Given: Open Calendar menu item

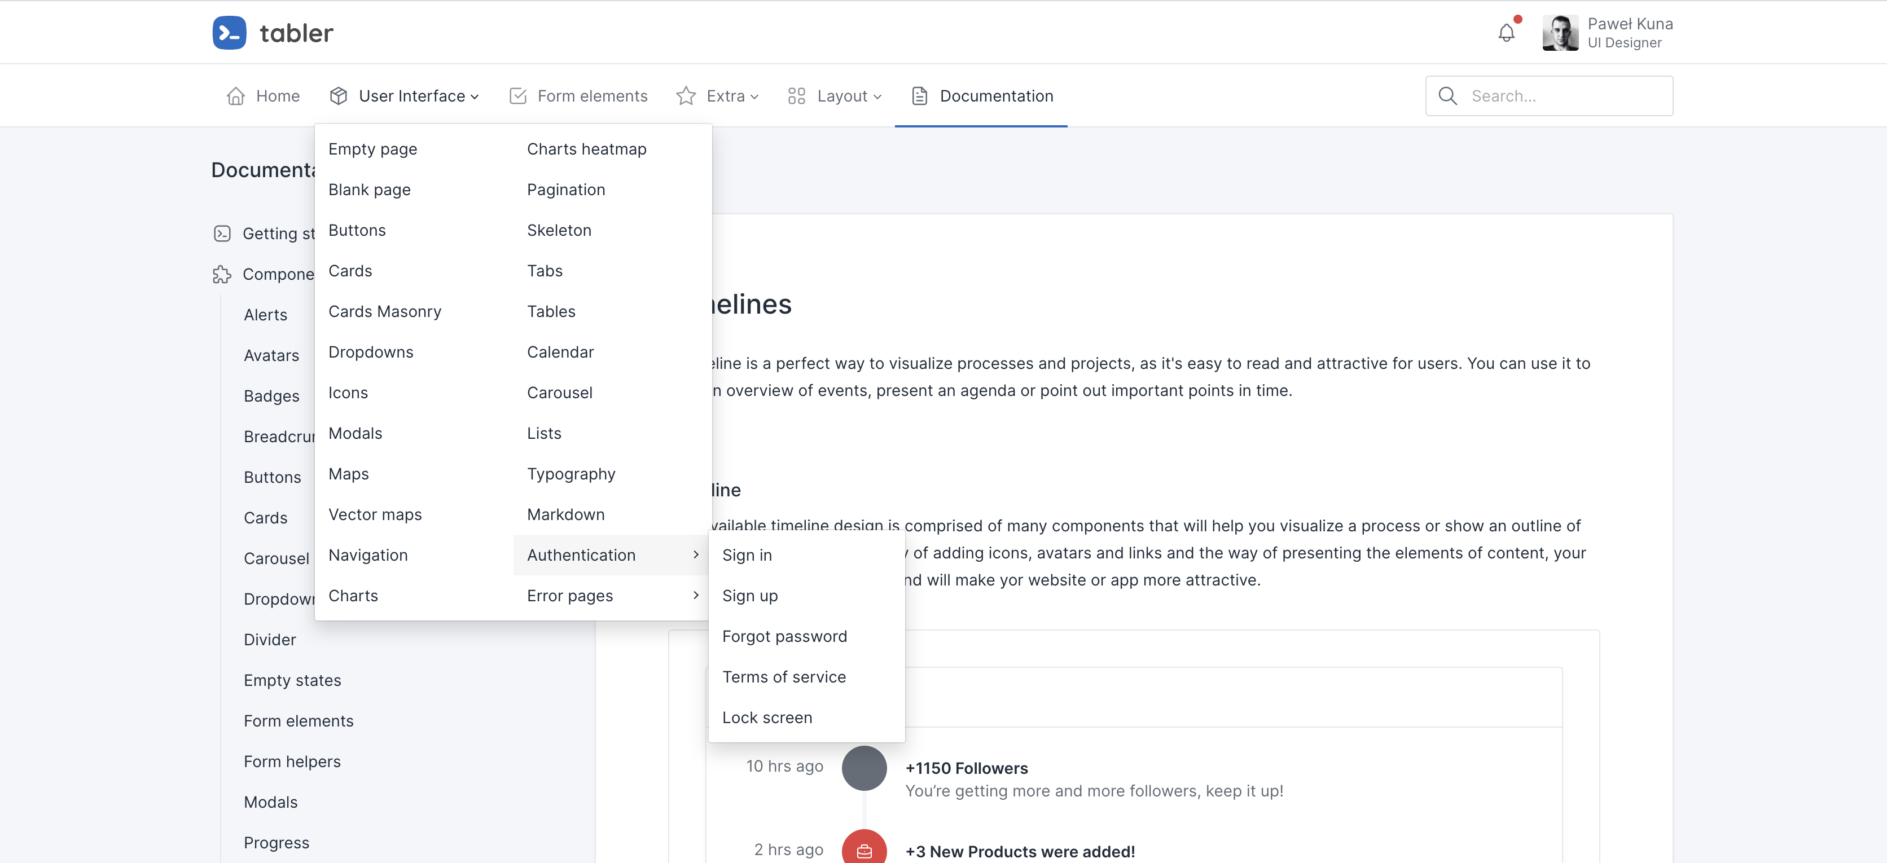Looking at the screenshot, I should 612,352.
